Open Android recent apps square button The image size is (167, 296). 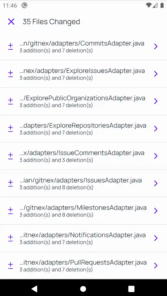point(131,289)
